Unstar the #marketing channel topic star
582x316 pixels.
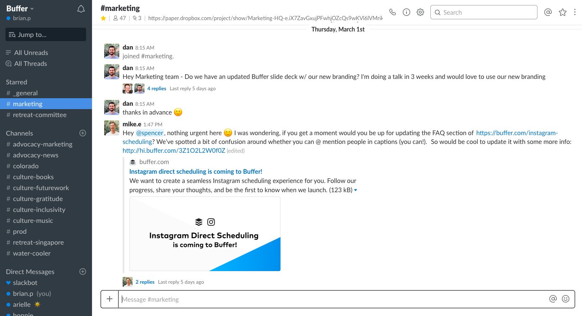pos(103,18)
